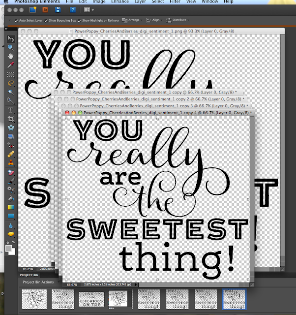Activate the sentiment_1 copy 3 window title bar

point(155,106)
